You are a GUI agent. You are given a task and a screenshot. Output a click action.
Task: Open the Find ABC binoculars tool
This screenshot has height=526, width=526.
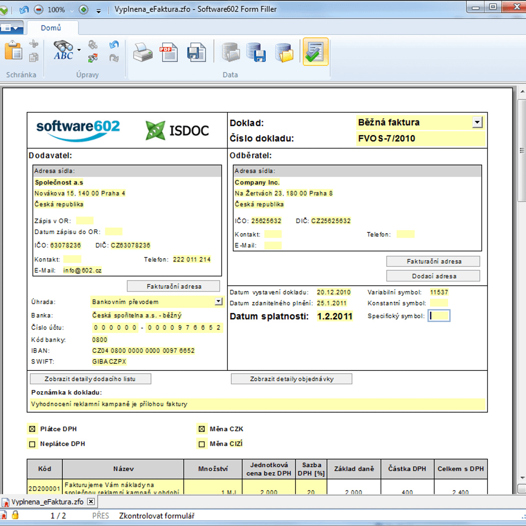click(x=63, y=50)
